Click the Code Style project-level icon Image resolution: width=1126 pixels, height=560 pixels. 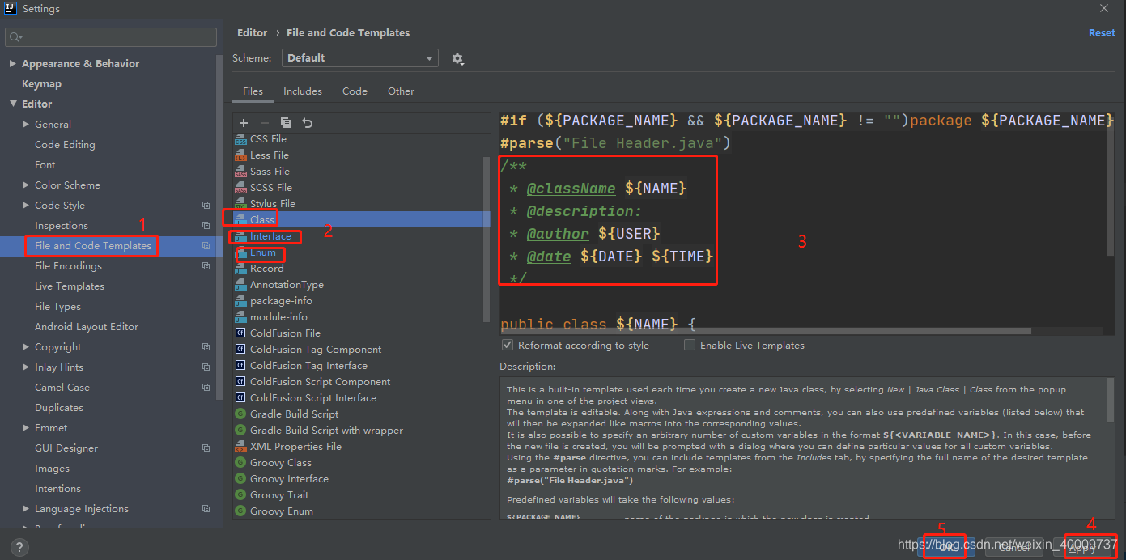[206, 206]
